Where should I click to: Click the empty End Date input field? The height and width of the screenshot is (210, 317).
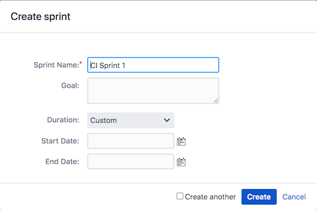tap(130, 162)
